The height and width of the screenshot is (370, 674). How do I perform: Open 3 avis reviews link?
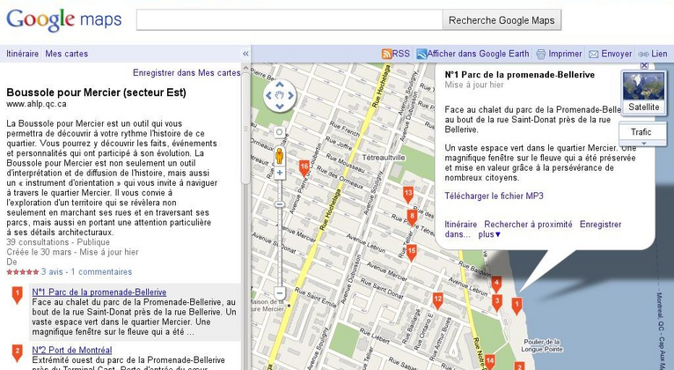(x=52, y=272)
